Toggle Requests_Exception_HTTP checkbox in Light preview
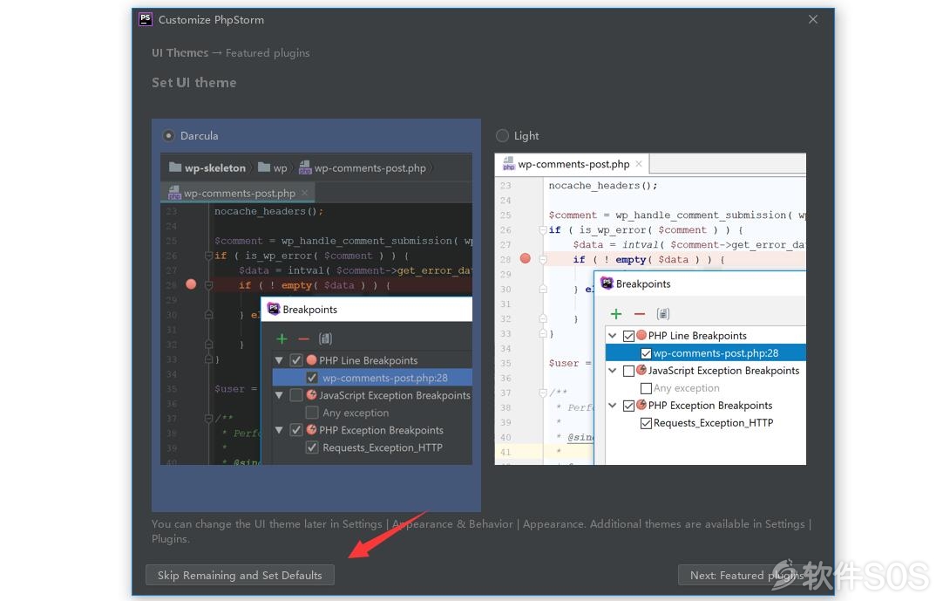The width and height of the screenshot is (943, 601). tap(646, 423)
